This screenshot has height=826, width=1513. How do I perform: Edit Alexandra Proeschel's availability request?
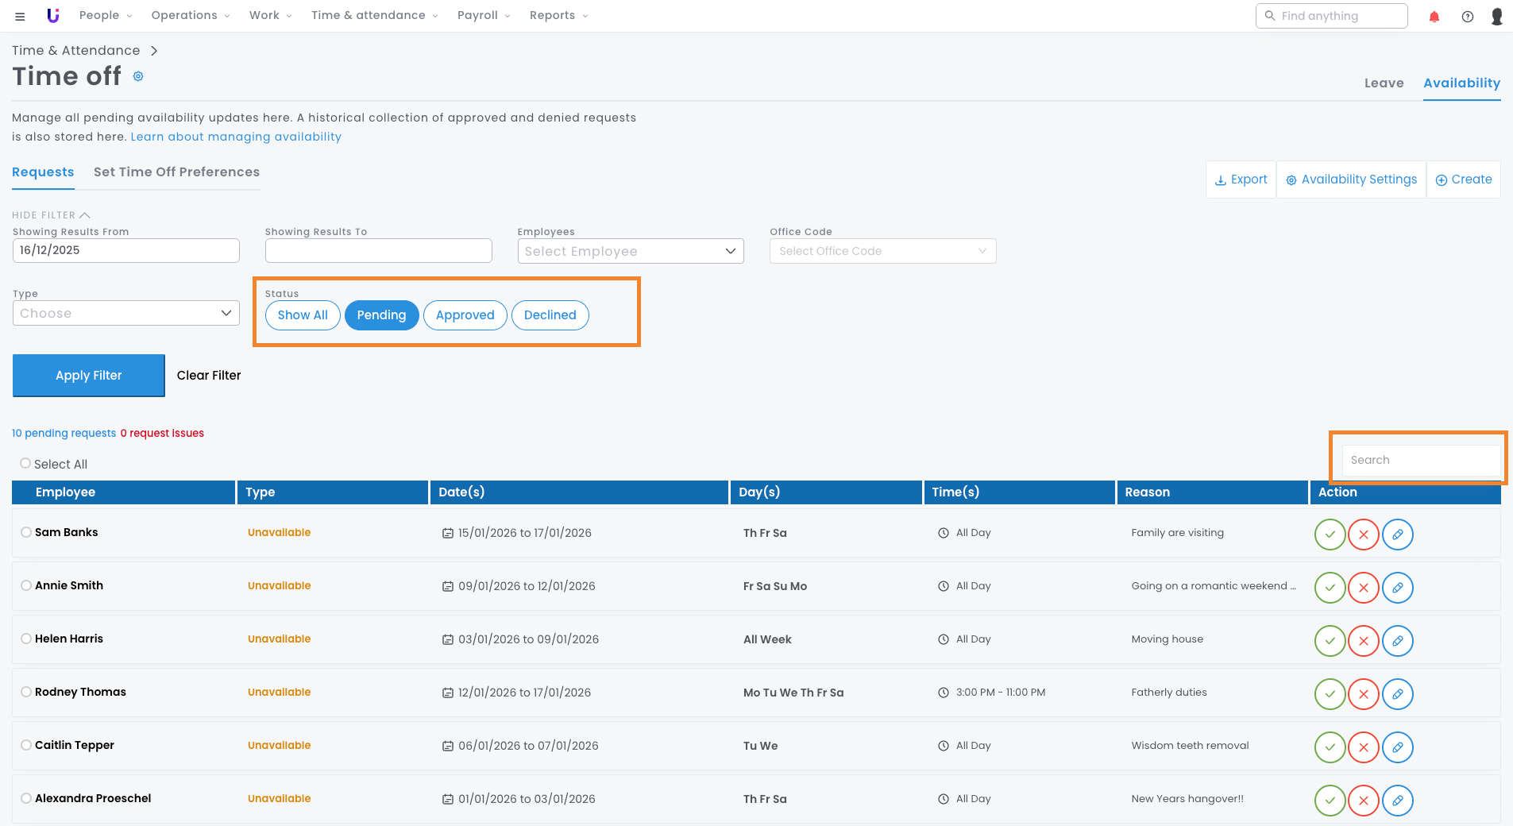[x=1398, y=800]
